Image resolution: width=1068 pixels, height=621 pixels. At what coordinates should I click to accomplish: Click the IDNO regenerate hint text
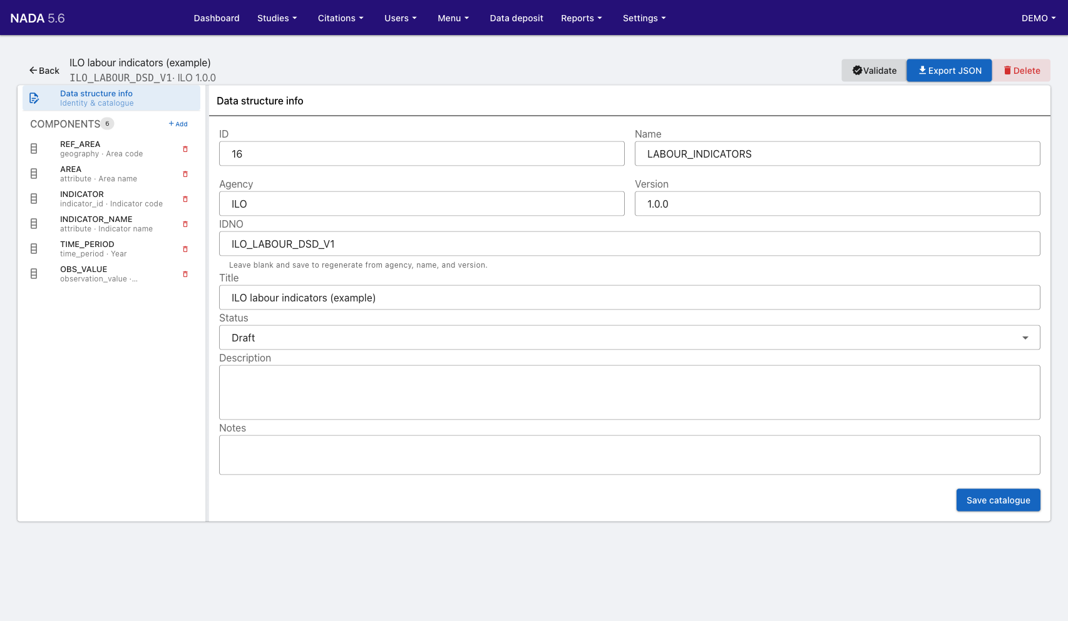358,265
